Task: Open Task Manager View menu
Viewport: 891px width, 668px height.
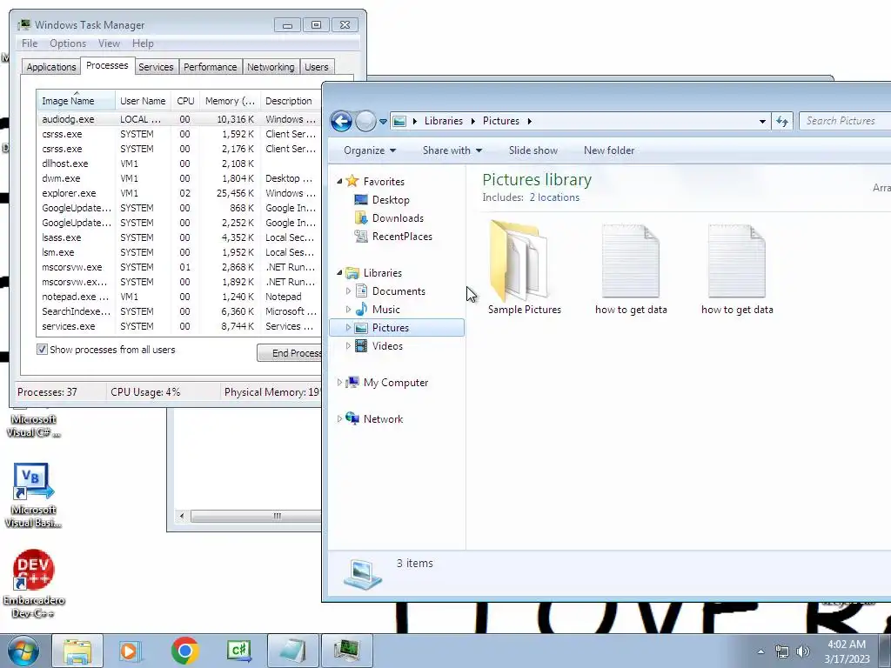Action: [x=109, y=43]
